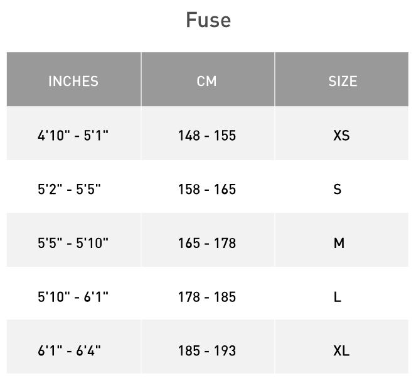
Task: Select the CM column header
Action: (x=207, y=81)
